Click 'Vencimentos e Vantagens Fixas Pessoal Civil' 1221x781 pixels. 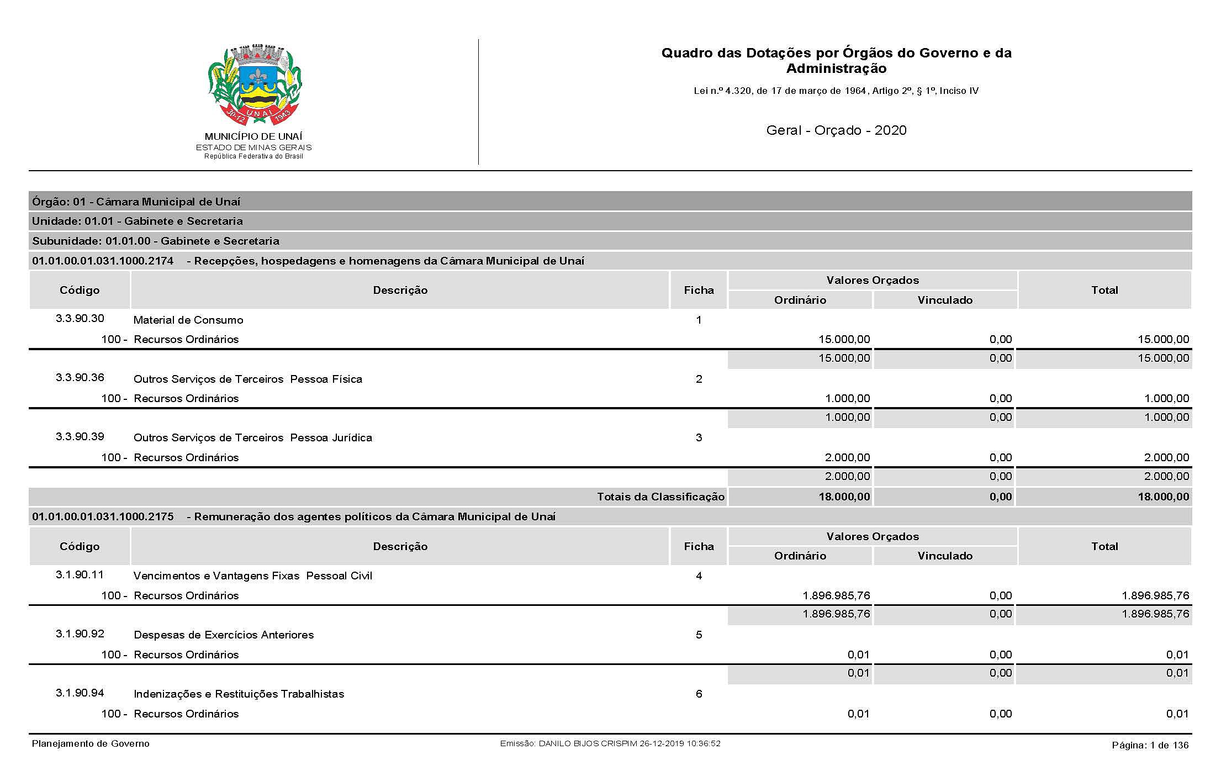click(252, 576)
